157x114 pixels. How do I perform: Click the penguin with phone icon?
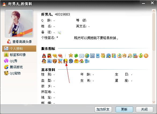click(x=44, y=61)
